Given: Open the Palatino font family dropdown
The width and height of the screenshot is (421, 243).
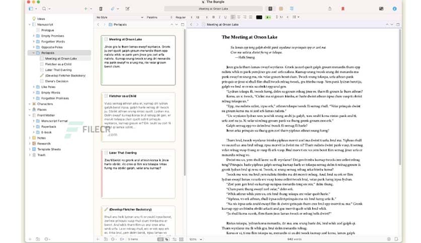Looking at the screenshot, I should click(x=159, y=17).
